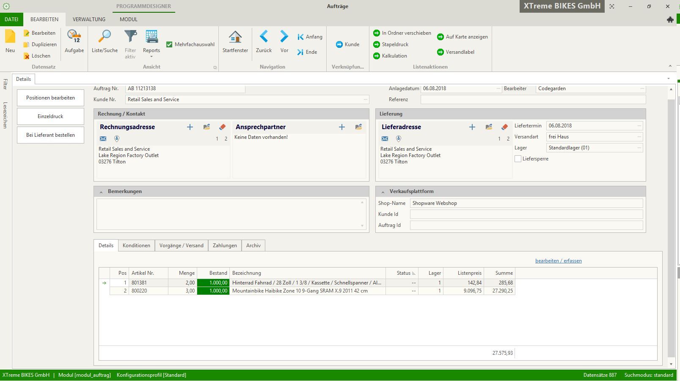Open the Liste/Suche magnifier tool
This screenshot has height=381, width=680.
click(x=105, y=37)
